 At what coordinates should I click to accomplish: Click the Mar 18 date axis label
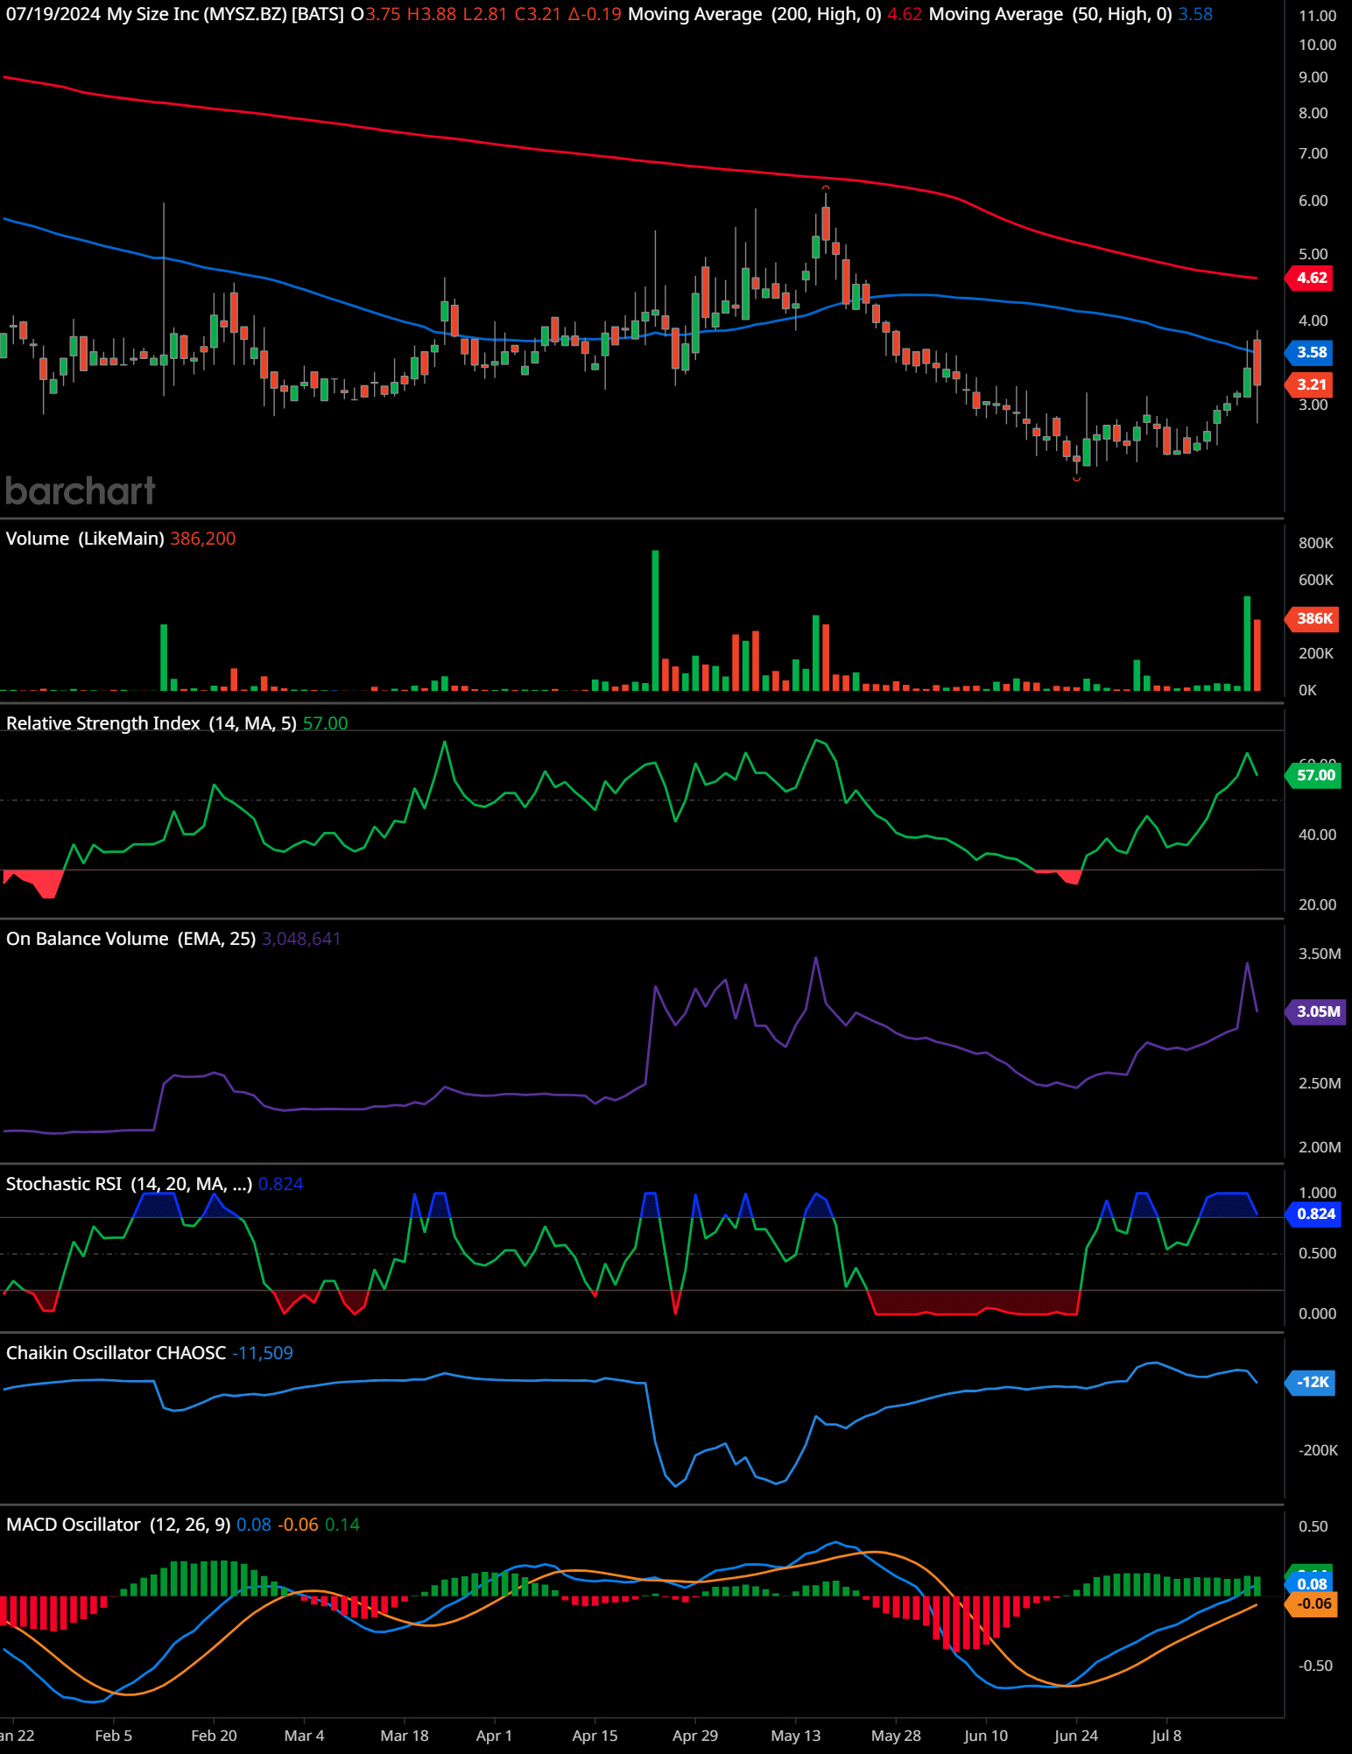(405, 1736)
